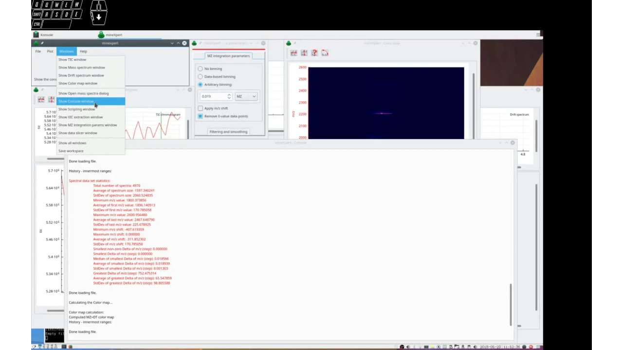Click the 'Computed MZ=DT color map' line
Viewport: 623px width, 350px height.
pyautogui.click(x=92, y=317)
